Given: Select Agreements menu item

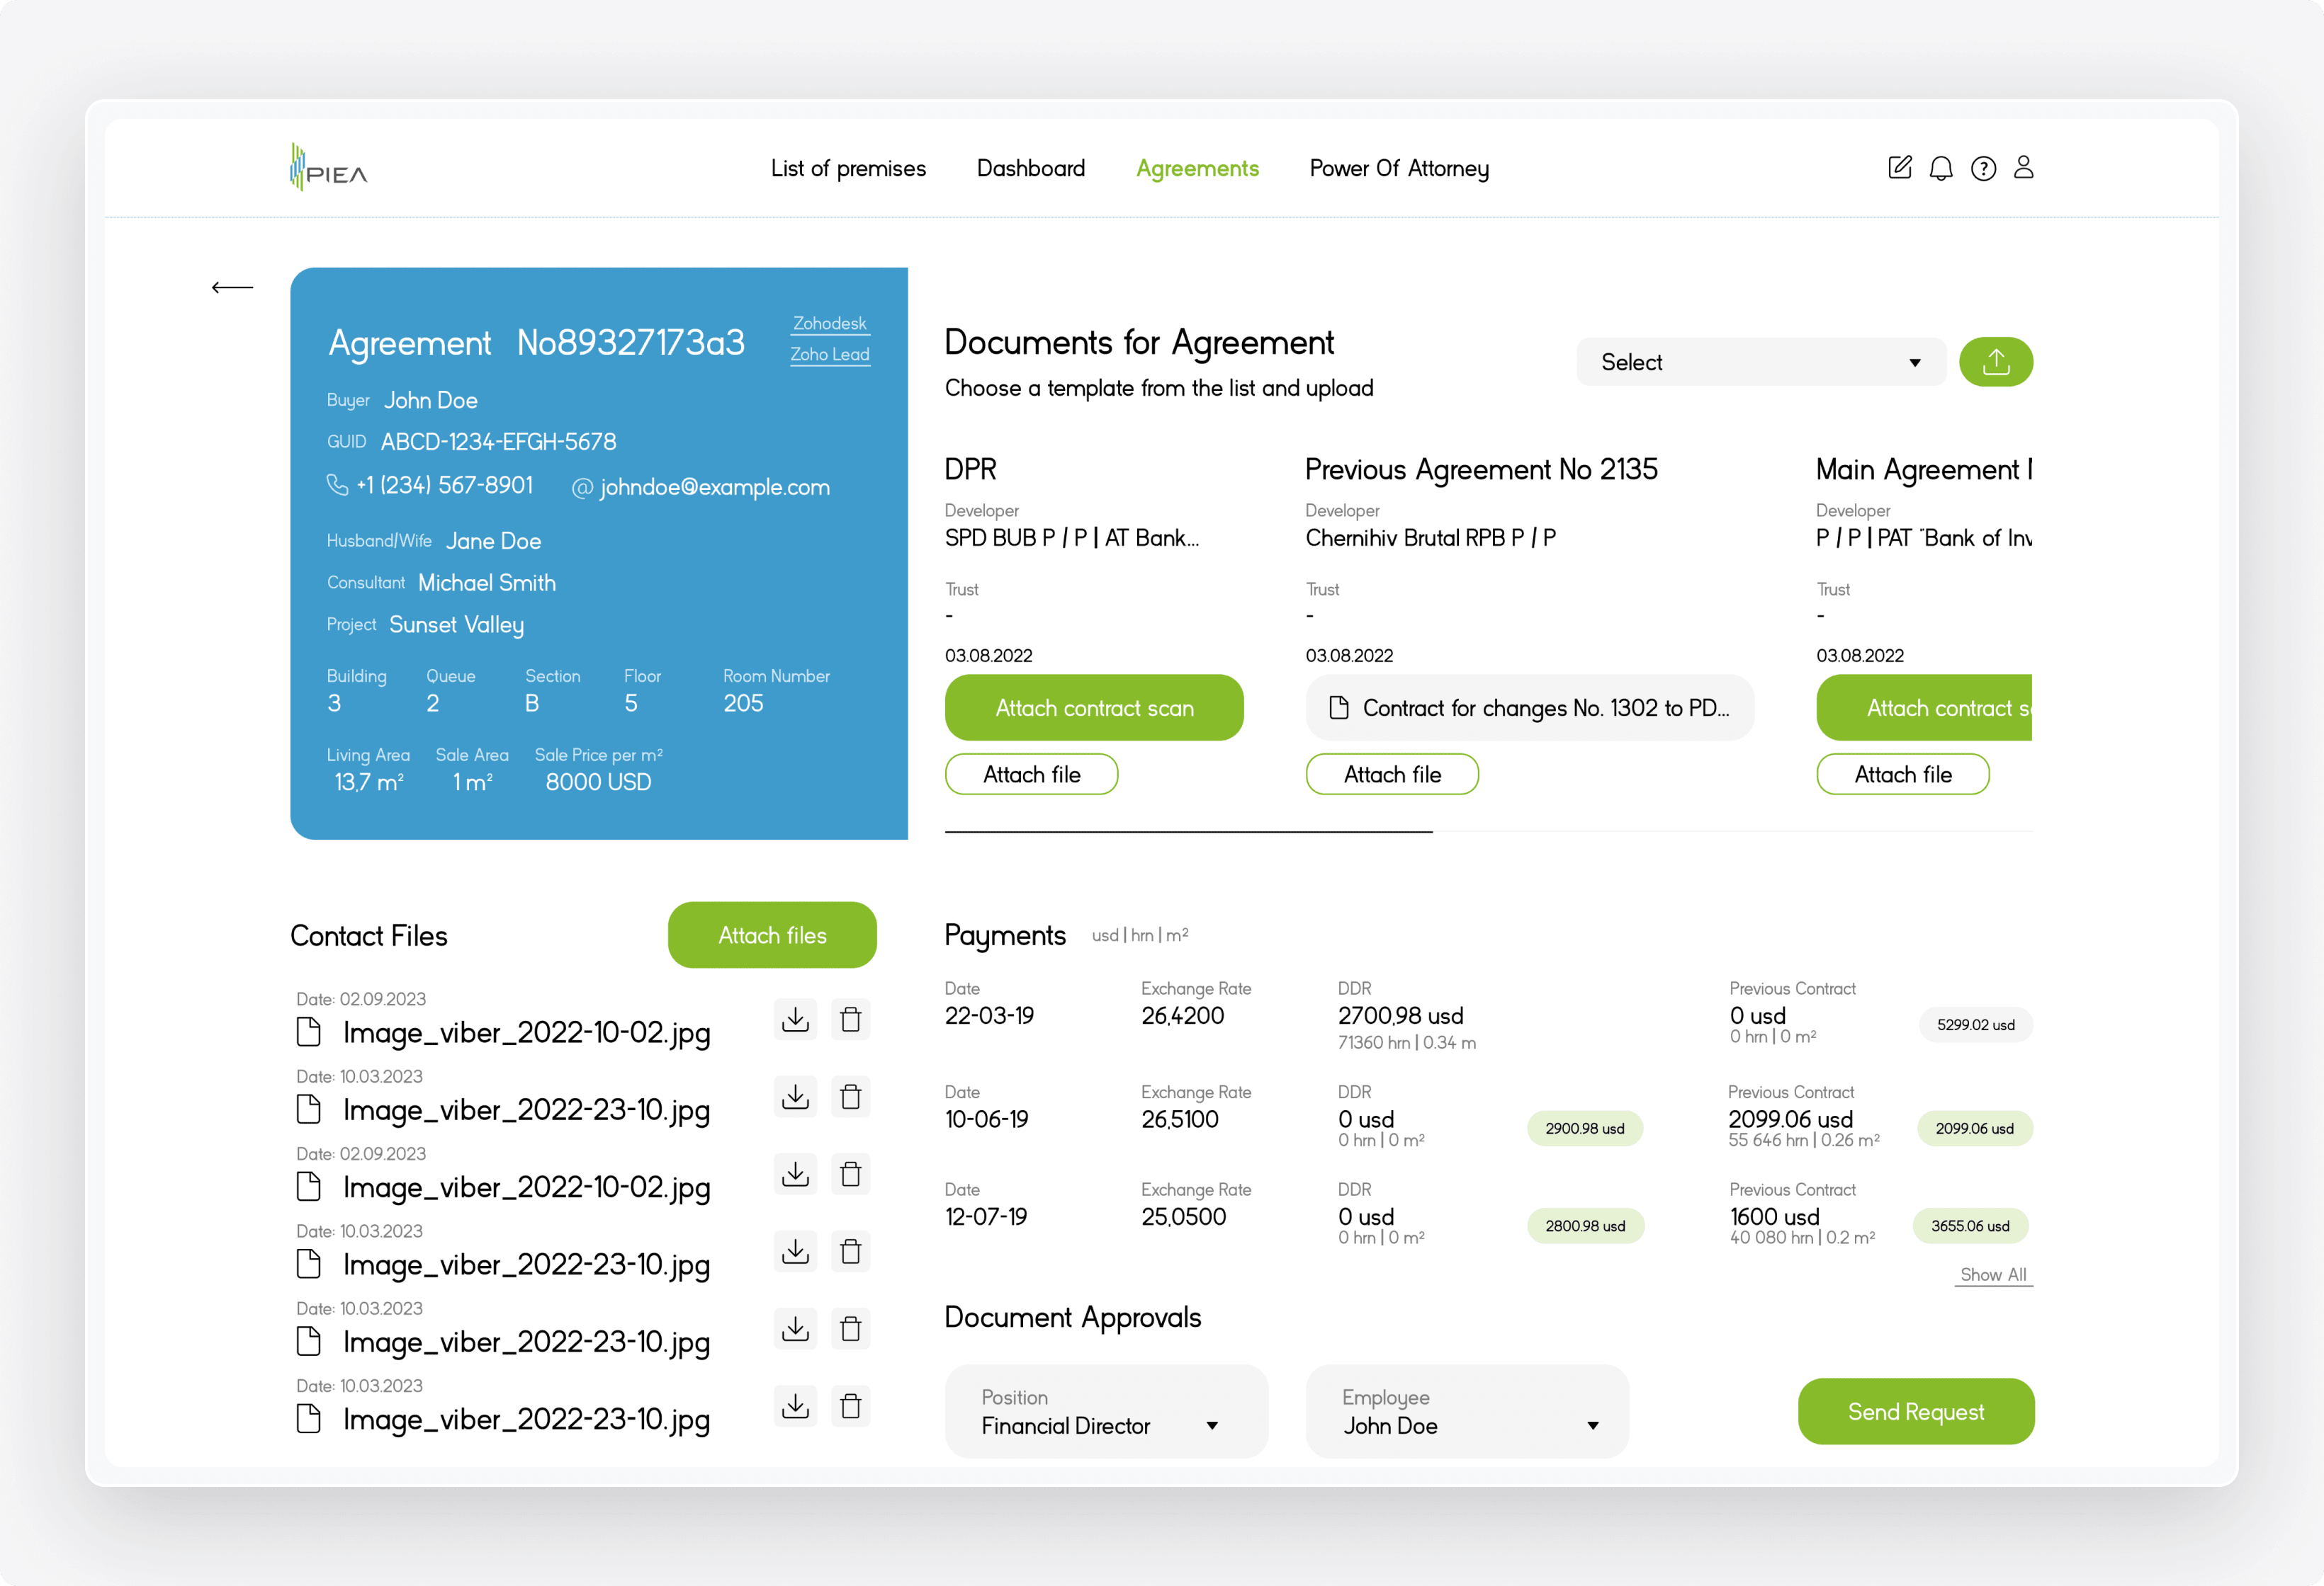Looking at the screenshot, I should tap(1197, 168).
